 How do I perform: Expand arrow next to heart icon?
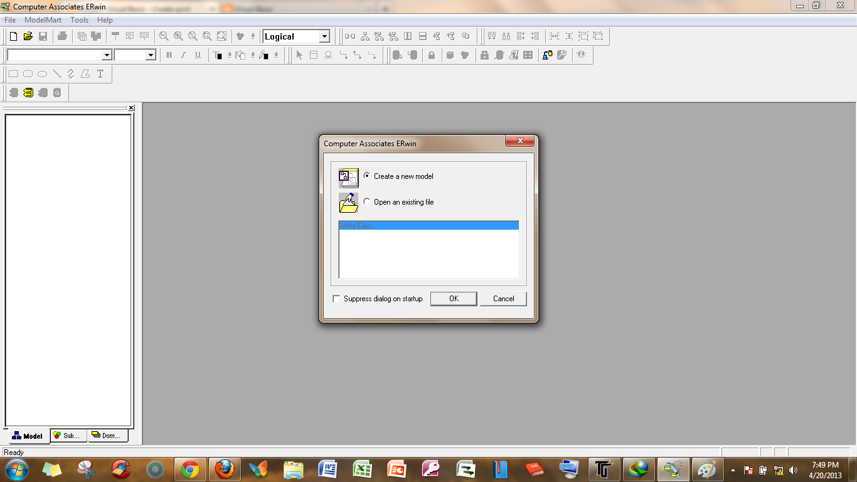point(253,36)
